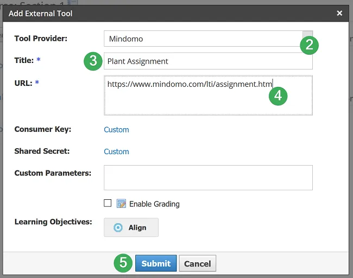Click the green step 5 badge
The height and width of the screenshot is (278, 353).
pyautogui.click(x=123, y=263)
